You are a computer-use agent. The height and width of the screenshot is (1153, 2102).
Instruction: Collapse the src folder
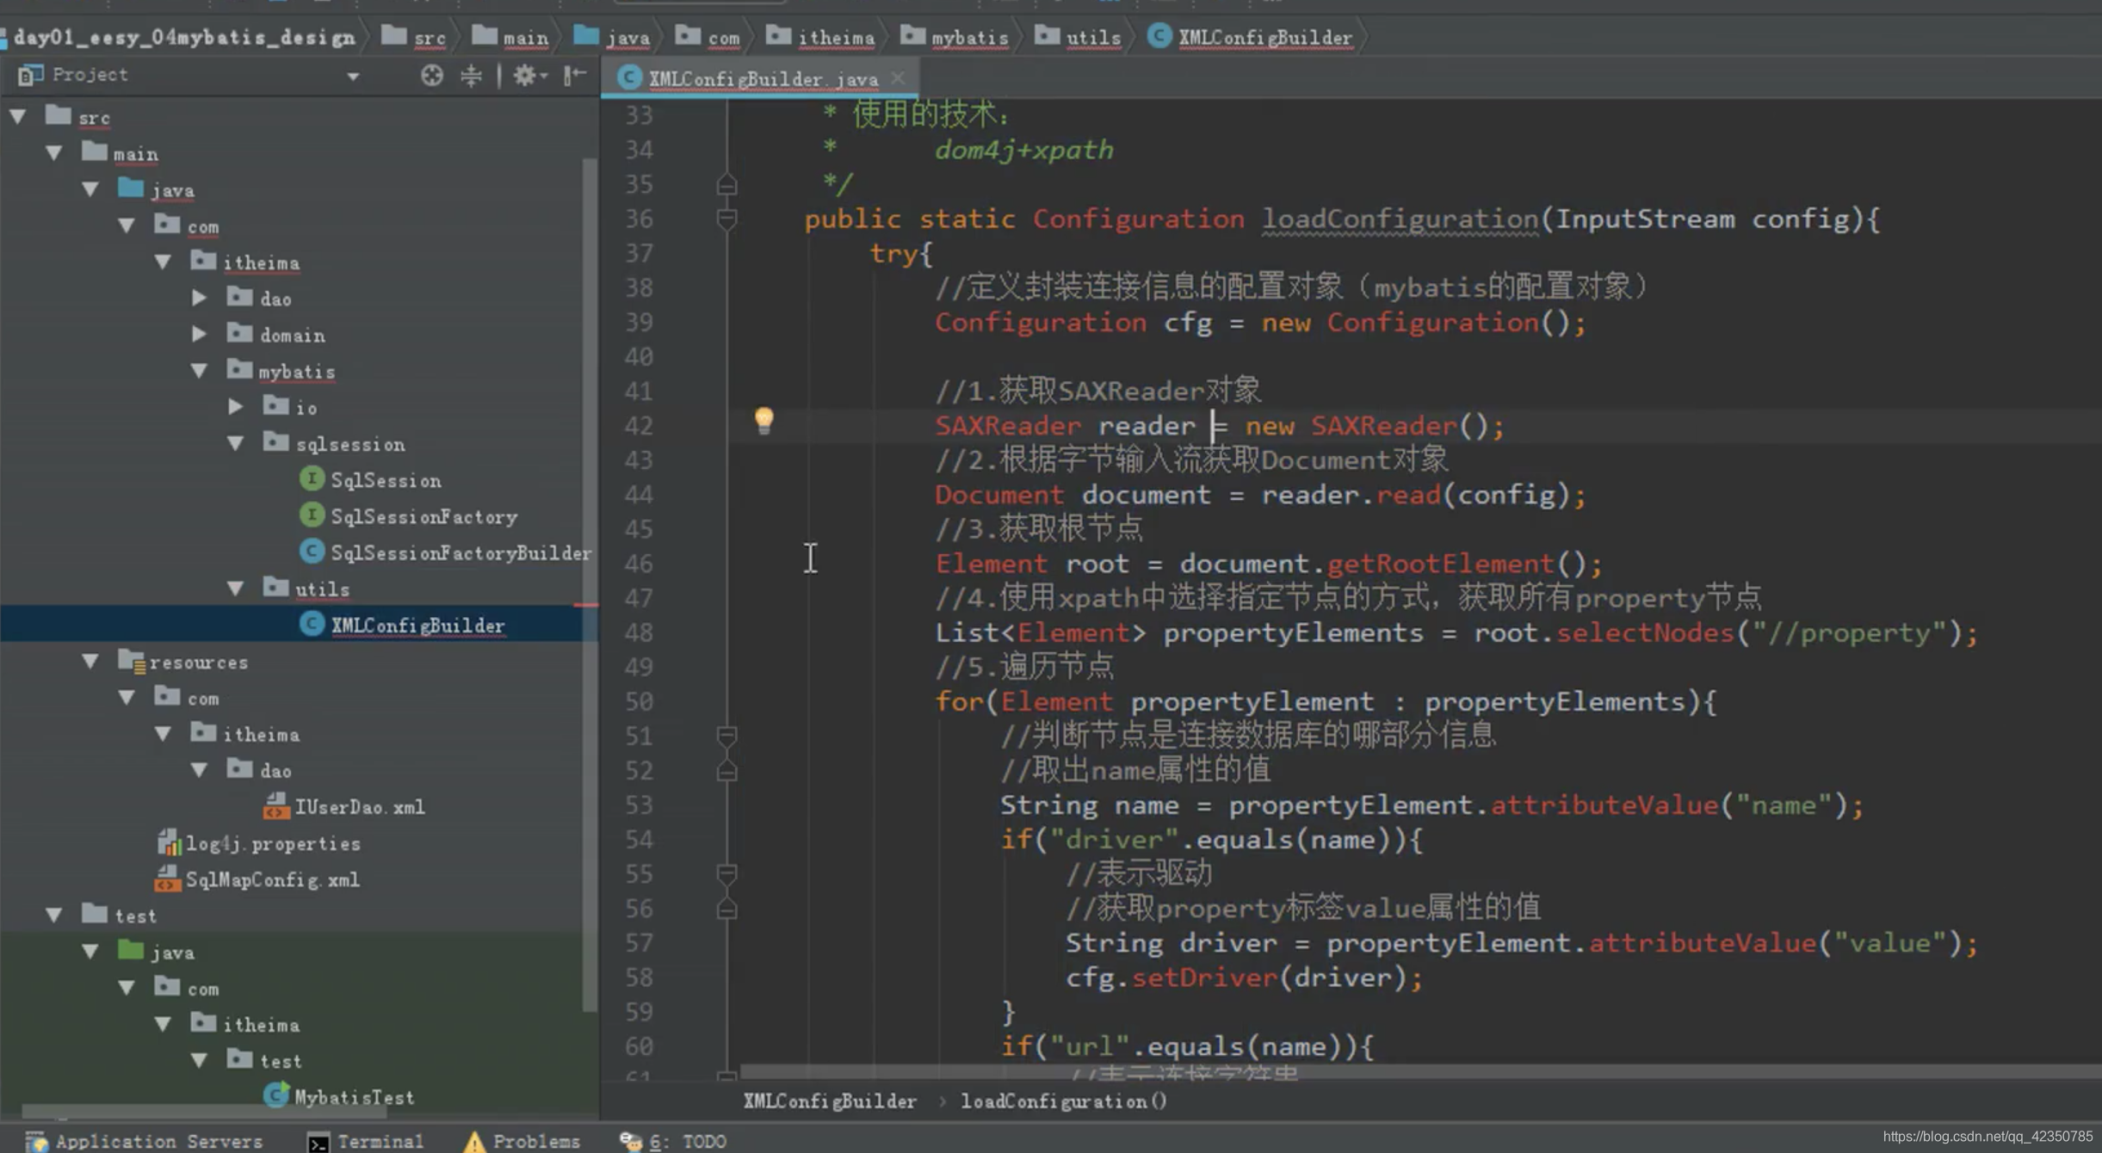[x=18, y=116]
